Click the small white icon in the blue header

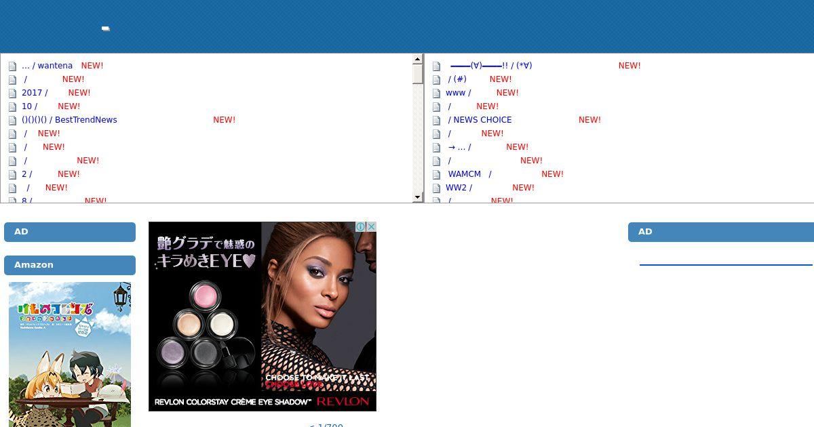[x=105, y=28]
